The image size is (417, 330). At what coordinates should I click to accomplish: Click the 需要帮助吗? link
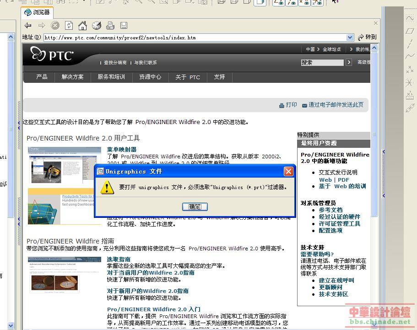(x=317, y=254)
